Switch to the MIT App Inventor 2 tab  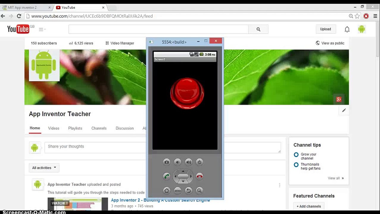click(x=22, y=7)
